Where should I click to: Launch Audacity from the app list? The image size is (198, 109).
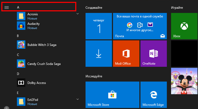pyautogui.click(x=21, y=26)
